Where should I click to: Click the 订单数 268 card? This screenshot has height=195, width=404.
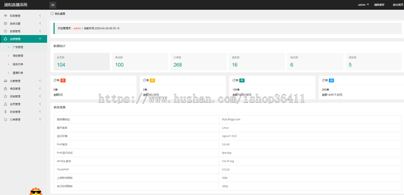tap(198, 62)
